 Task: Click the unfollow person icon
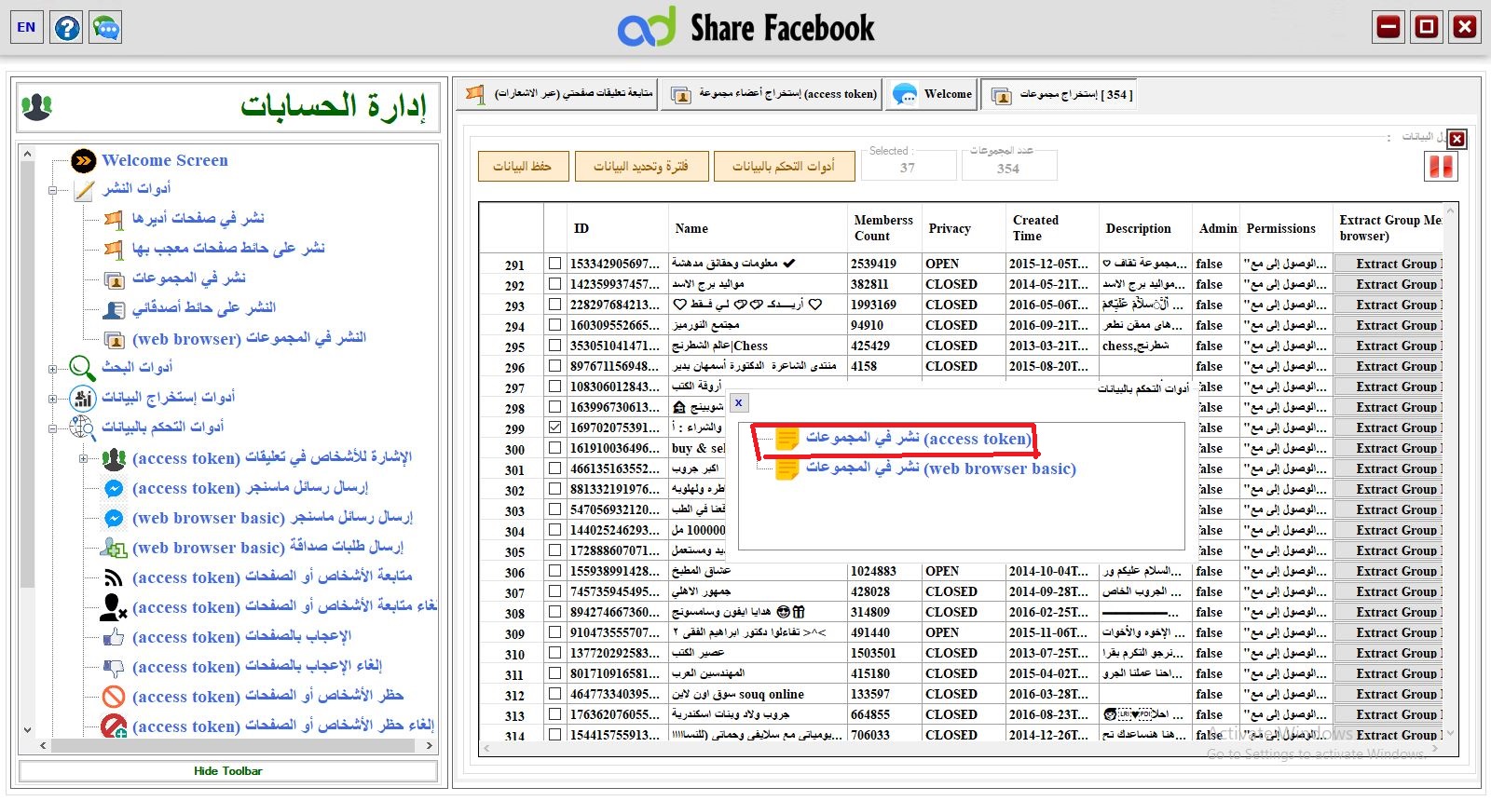coord(114,607)
